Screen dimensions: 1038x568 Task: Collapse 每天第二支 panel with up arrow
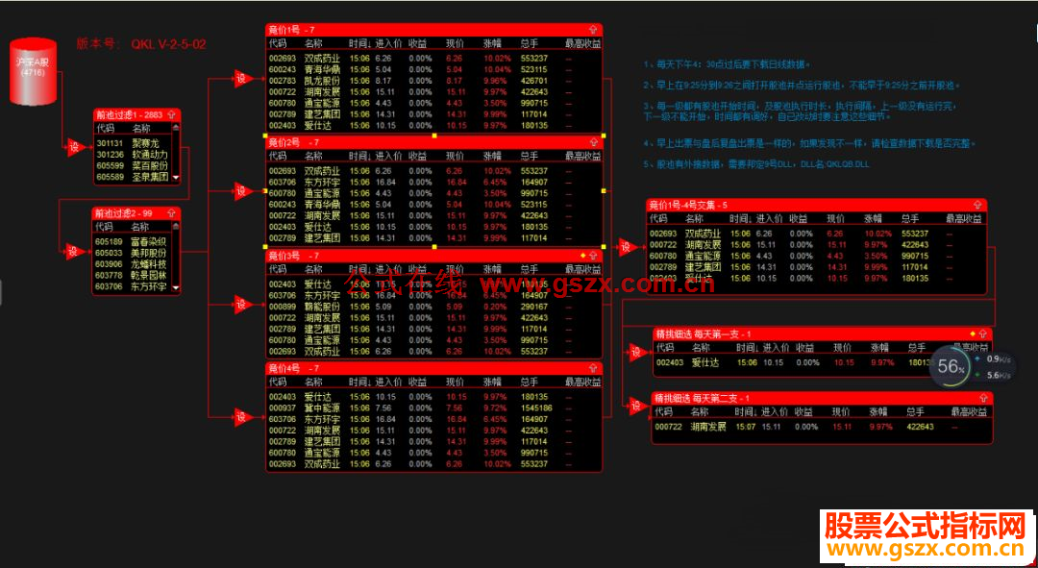[x=984, y=398]
